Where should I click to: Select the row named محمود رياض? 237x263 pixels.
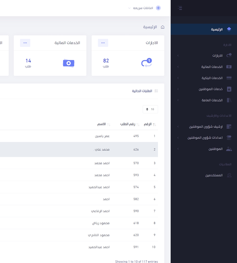coord(79,223)
